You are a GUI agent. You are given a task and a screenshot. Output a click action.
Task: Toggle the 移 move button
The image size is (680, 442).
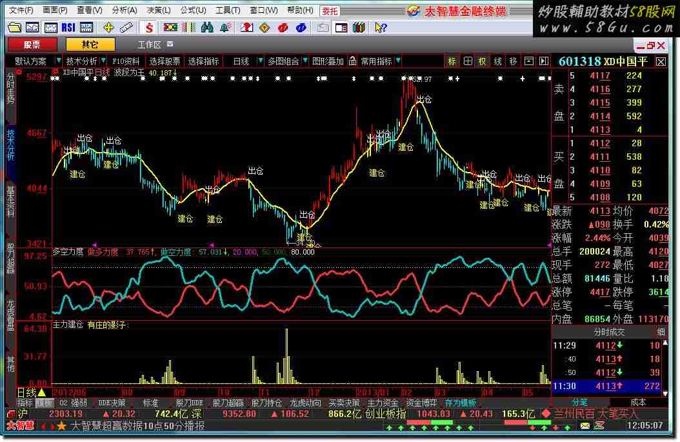pyautogui.click(x=514, y=61)
